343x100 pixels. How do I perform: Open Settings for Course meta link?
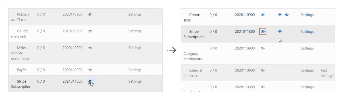(135, 31)
